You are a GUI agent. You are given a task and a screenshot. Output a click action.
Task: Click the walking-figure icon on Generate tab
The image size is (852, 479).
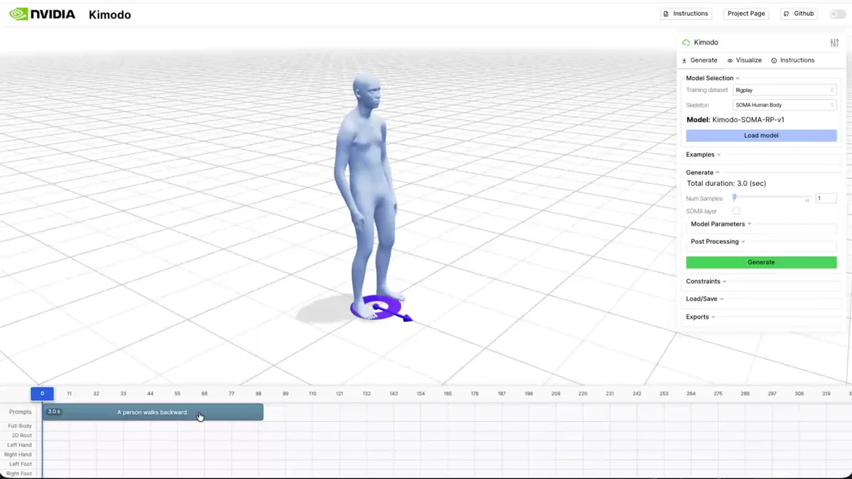[x=684, y=61]
